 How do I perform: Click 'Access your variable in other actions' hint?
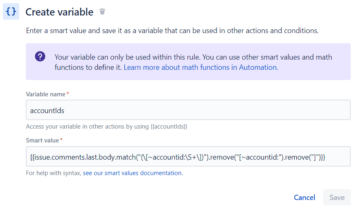point(87,127)
